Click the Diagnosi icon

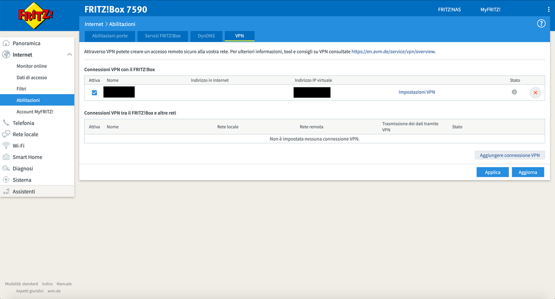pyautogui.click(x=6, y=168)
